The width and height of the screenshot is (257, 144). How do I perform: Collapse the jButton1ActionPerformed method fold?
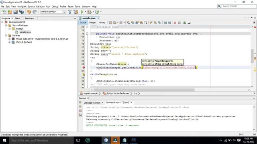[x=87, y=34]
